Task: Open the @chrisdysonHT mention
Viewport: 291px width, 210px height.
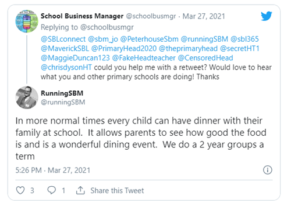Action: [66, 67]
